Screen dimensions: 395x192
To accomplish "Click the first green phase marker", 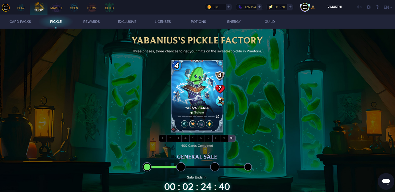I will coord(147,167).
